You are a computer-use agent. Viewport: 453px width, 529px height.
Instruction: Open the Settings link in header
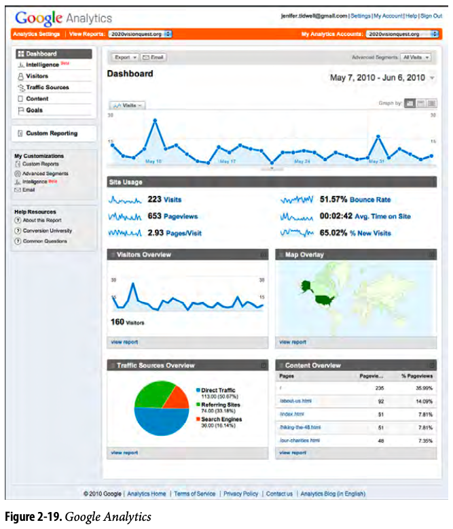361,16
